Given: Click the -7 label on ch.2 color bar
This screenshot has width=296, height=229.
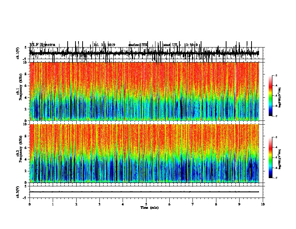Looking at the screenshot, I should point(275,178).
